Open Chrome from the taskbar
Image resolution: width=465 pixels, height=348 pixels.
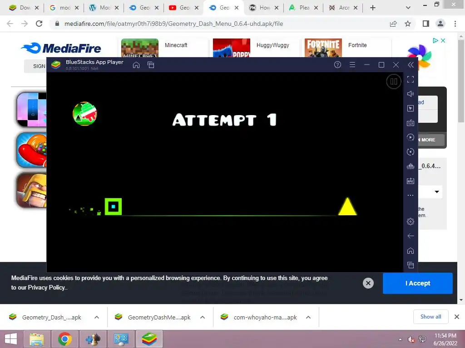(65, 339)
